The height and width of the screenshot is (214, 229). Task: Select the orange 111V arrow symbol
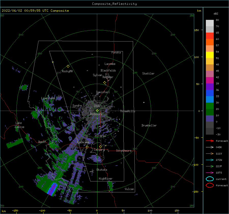(x=210, y=153)
